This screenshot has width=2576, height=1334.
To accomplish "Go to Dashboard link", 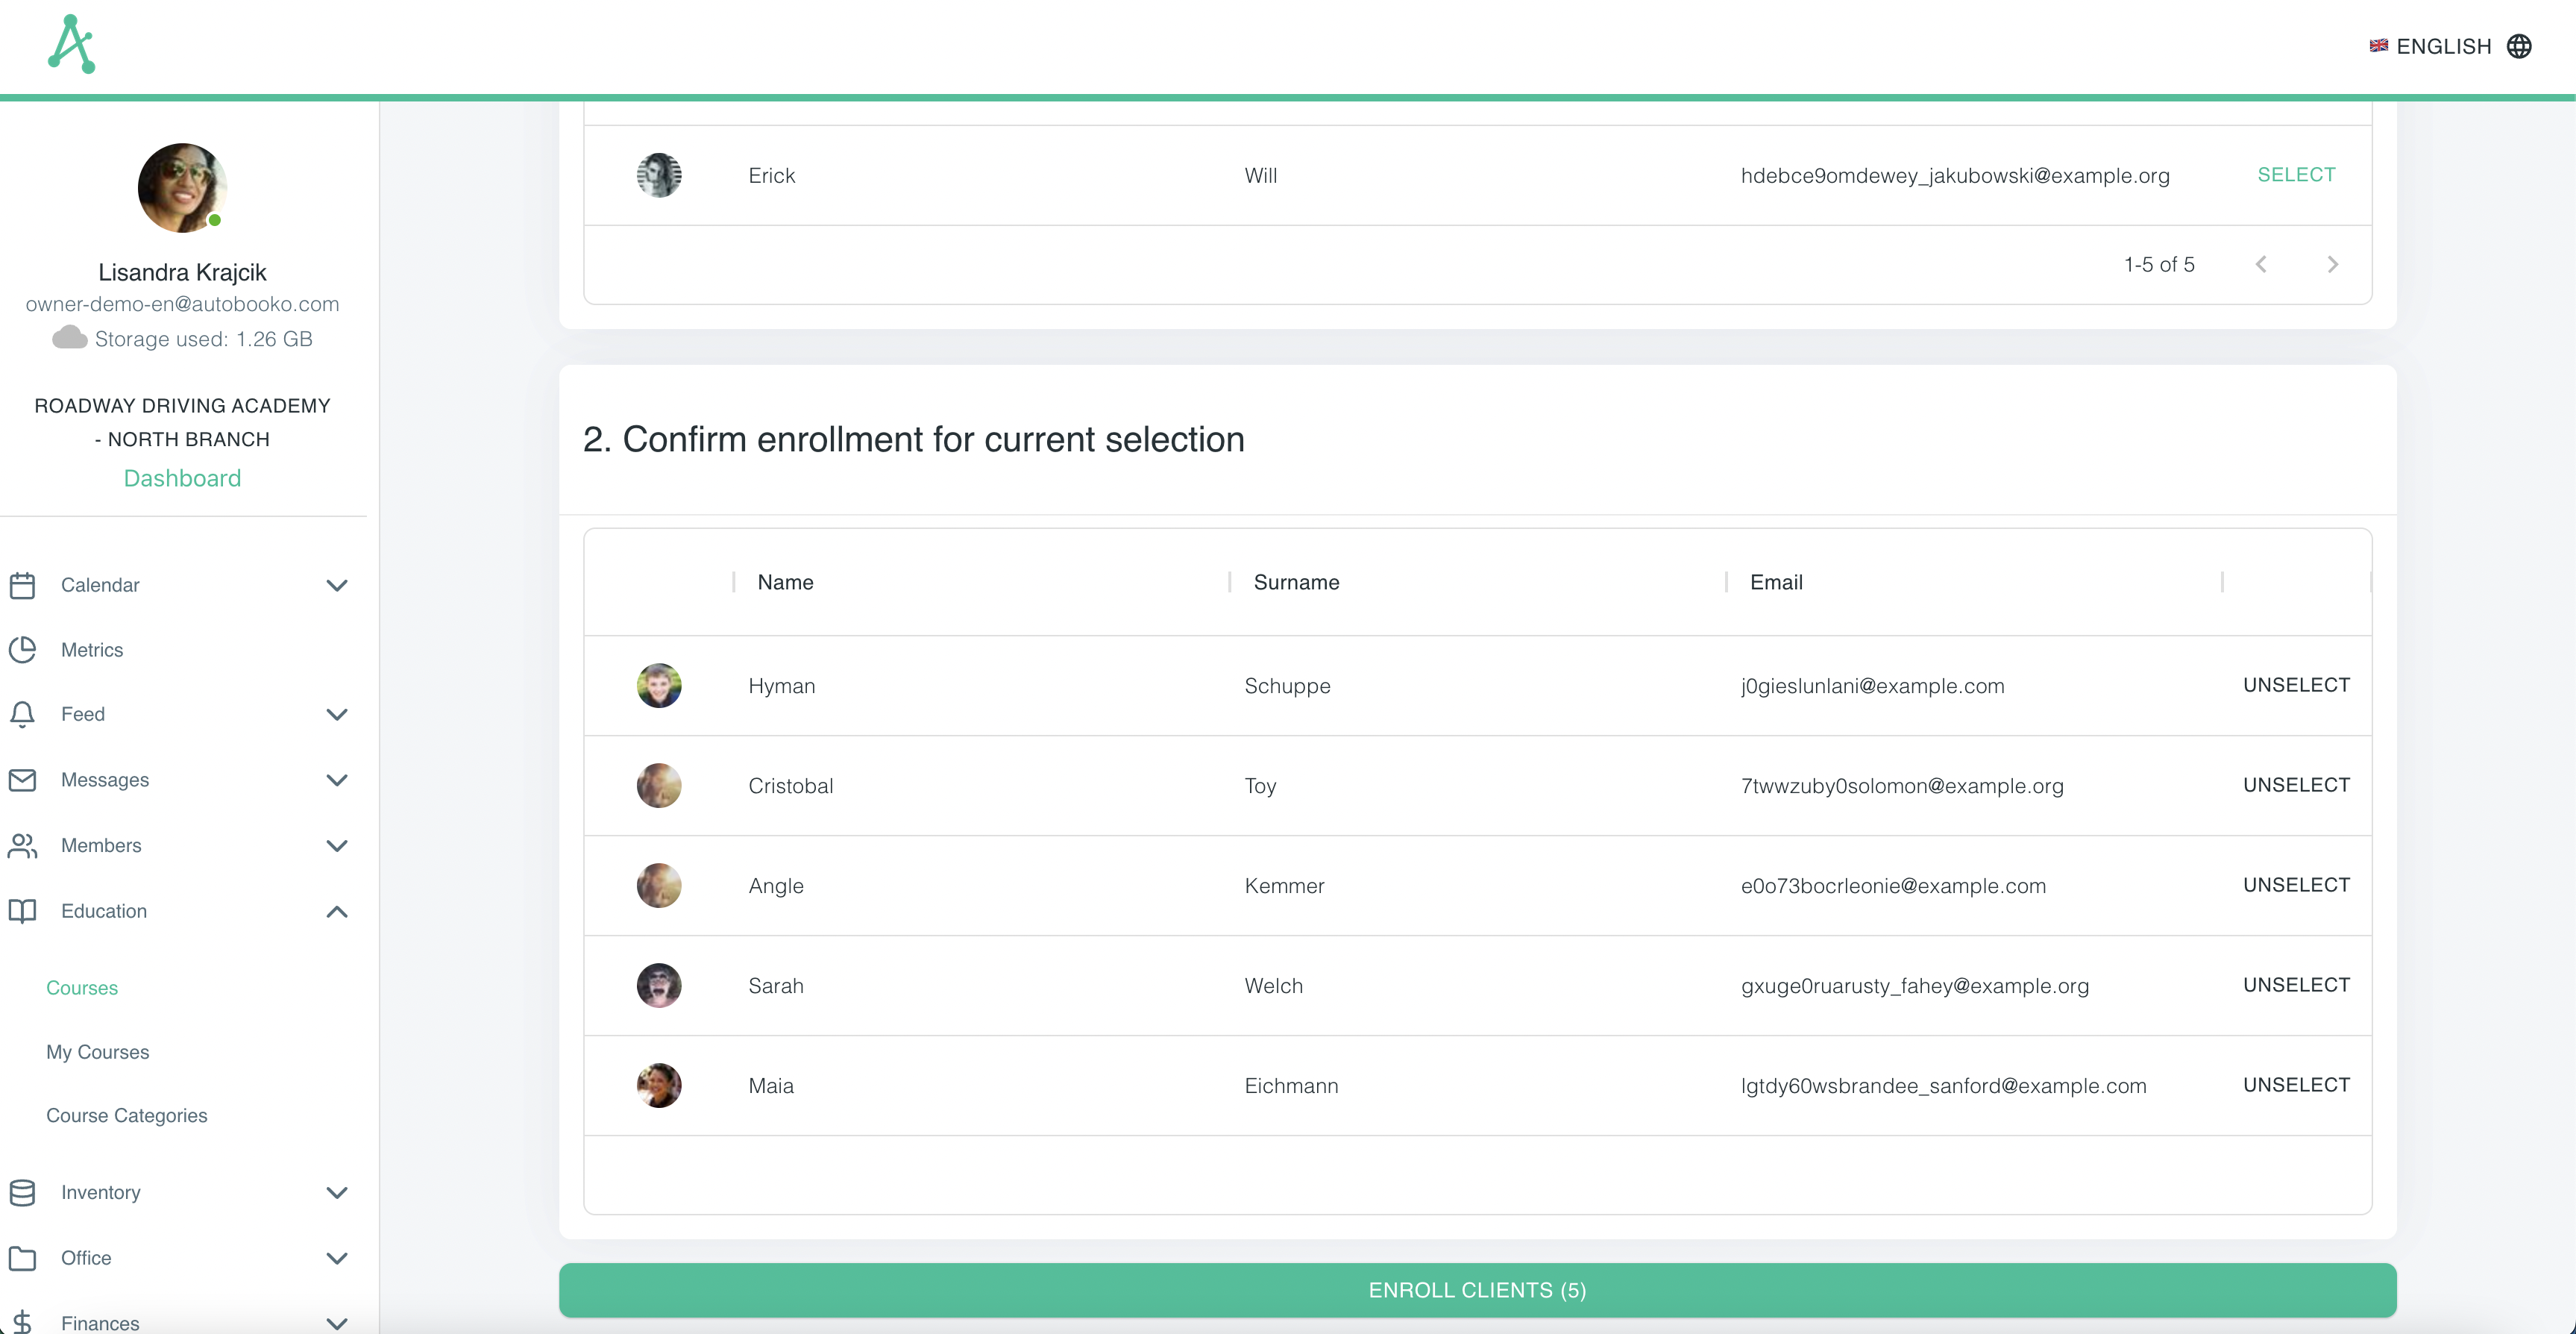I will [x=182, y=478].
